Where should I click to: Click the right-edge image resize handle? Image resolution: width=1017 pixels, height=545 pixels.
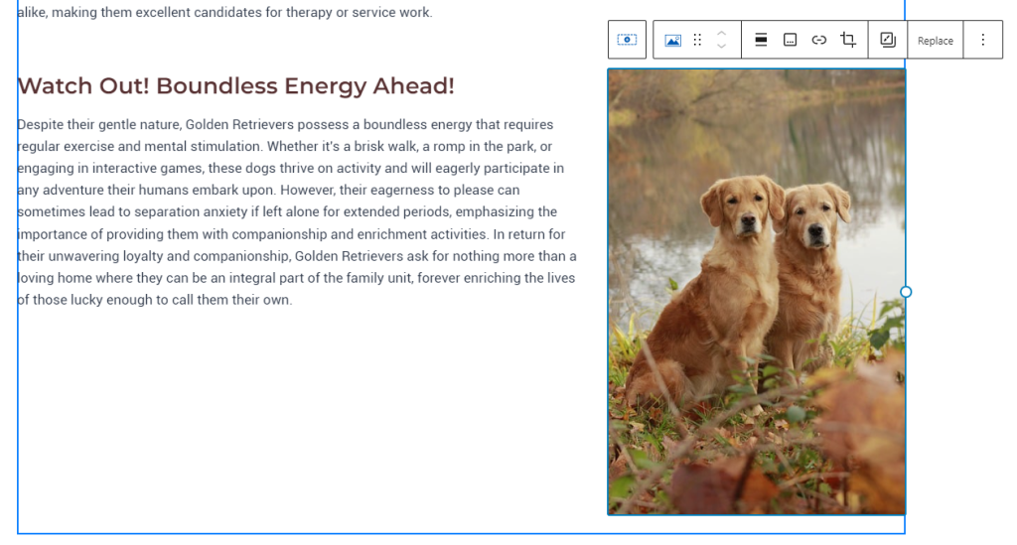[x=906, y=292]
